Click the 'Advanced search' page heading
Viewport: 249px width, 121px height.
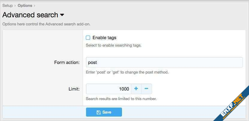(30, 15)
